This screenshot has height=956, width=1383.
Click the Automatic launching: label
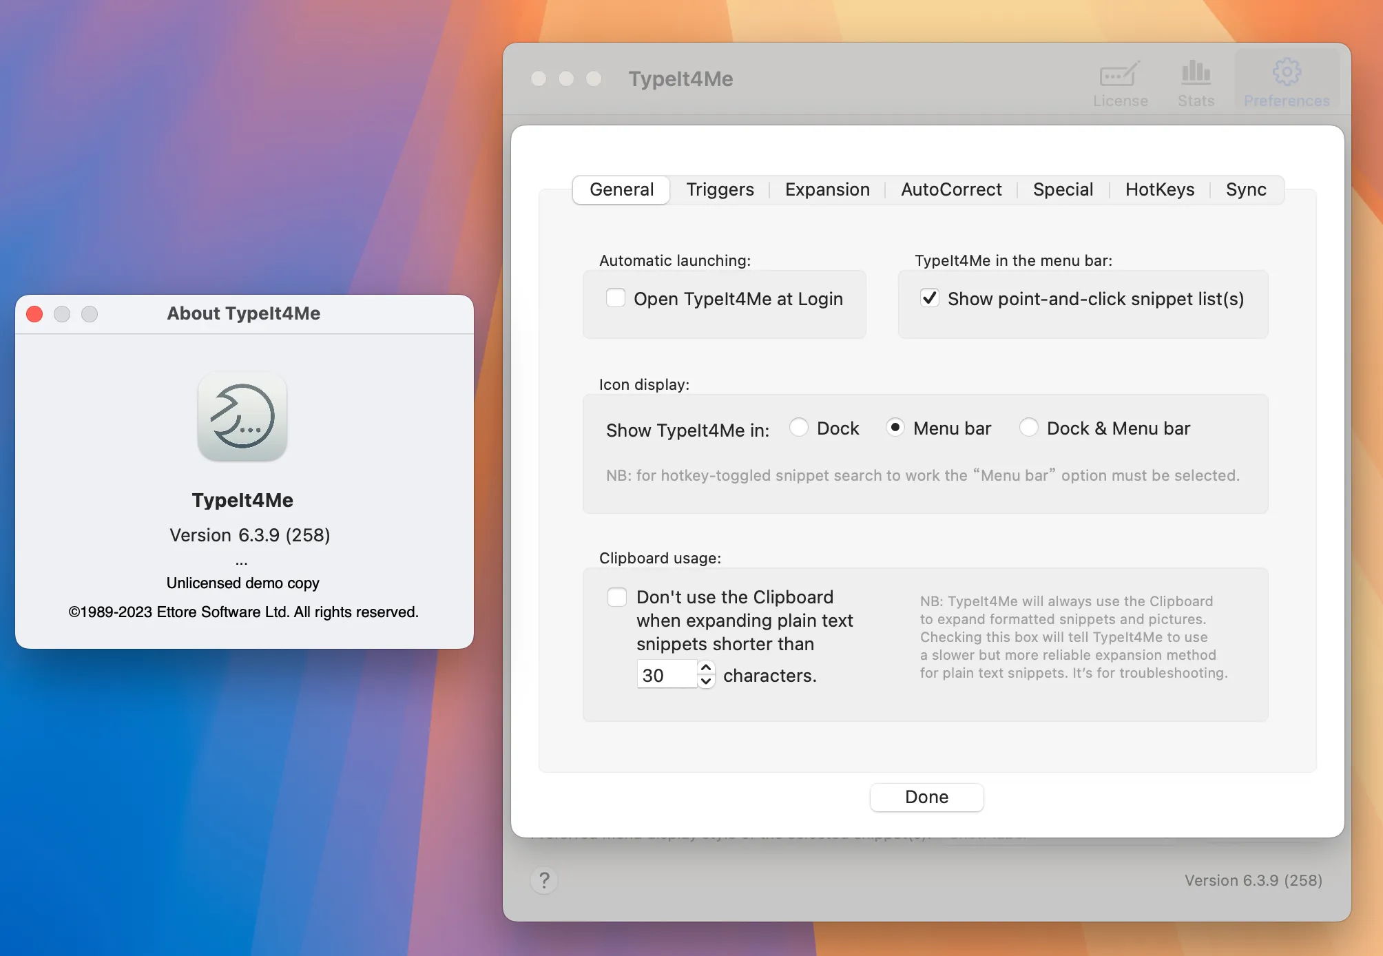pos(675,260)
